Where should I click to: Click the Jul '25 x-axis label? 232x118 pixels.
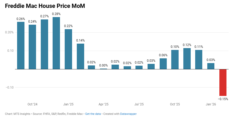tap(139, 104)
